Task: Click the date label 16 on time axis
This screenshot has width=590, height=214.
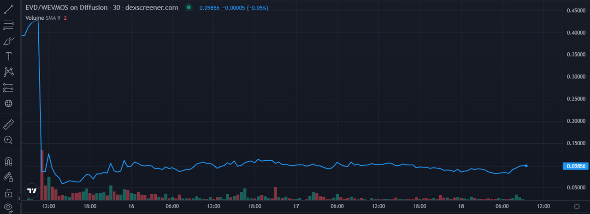Action: tap(131, 207)
